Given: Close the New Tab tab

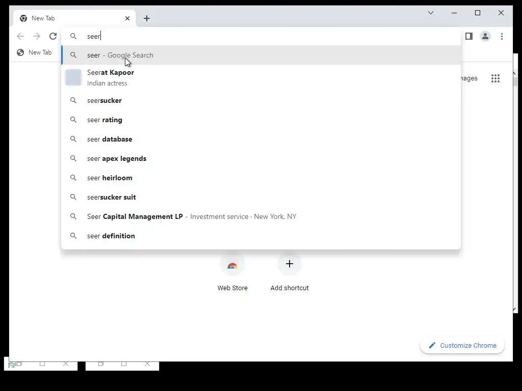Looking at the screenshot, I should pyautogui.click(x=127, y=18).
